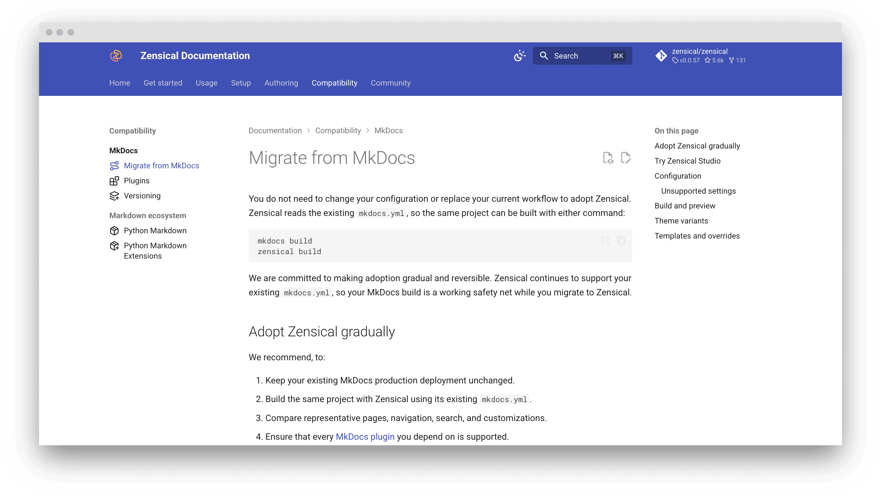The height and width of the screenshot is (501, 881).
Task: Click the Migrate from MkDocs sidebar icon
Action: [x=114, y=166]
